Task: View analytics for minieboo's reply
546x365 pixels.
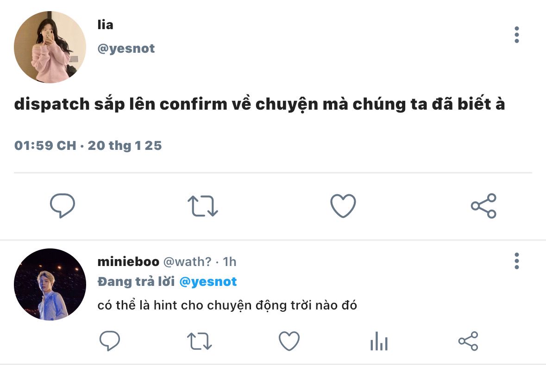Action: [379, 340]
